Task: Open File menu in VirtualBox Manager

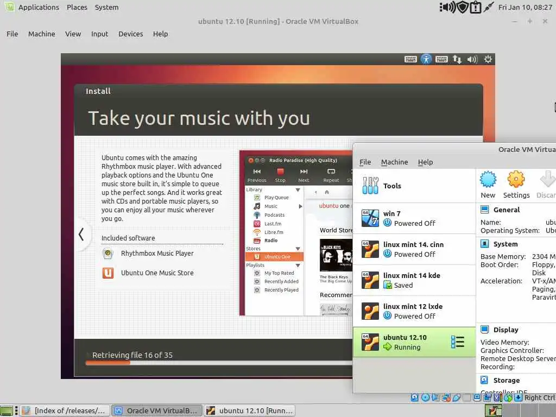Action: [x=365, y=162]
